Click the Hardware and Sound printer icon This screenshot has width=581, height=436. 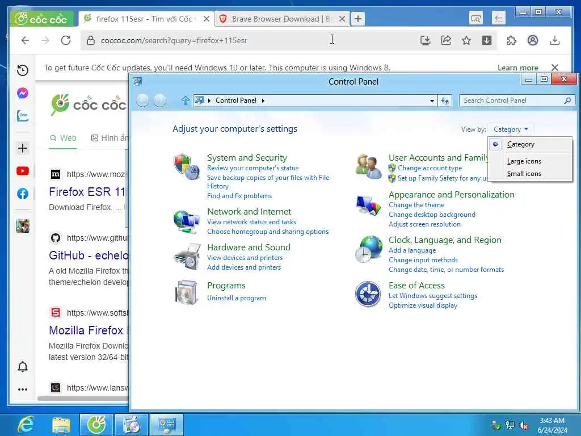(186, 257)
